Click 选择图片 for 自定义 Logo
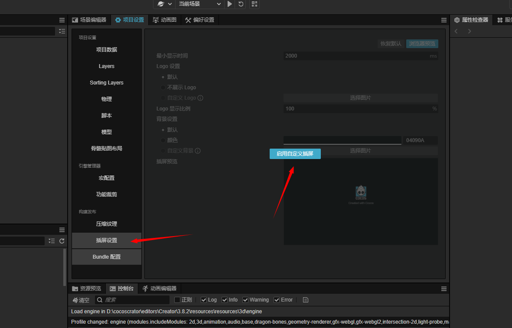The image size is (512, 328). (x=361, y=98)
